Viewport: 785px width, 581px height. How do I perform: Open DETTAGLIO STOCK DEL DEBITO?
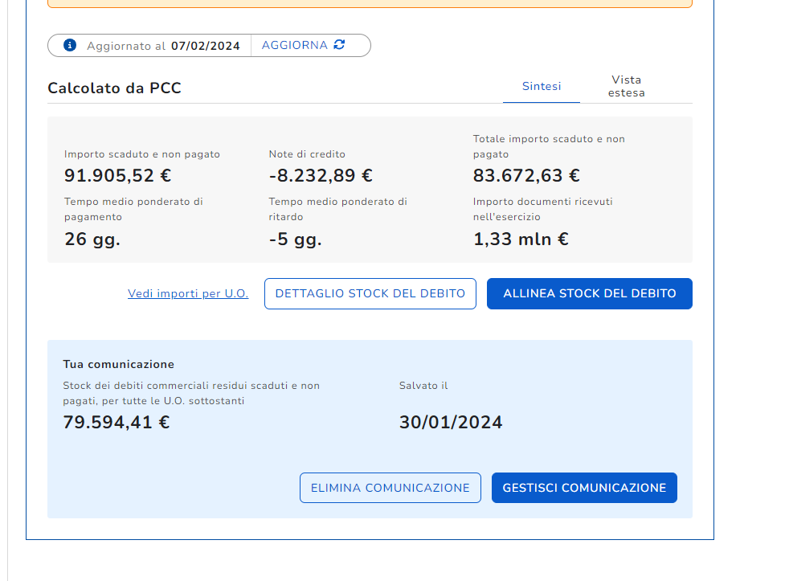click(x=370, y=293)
